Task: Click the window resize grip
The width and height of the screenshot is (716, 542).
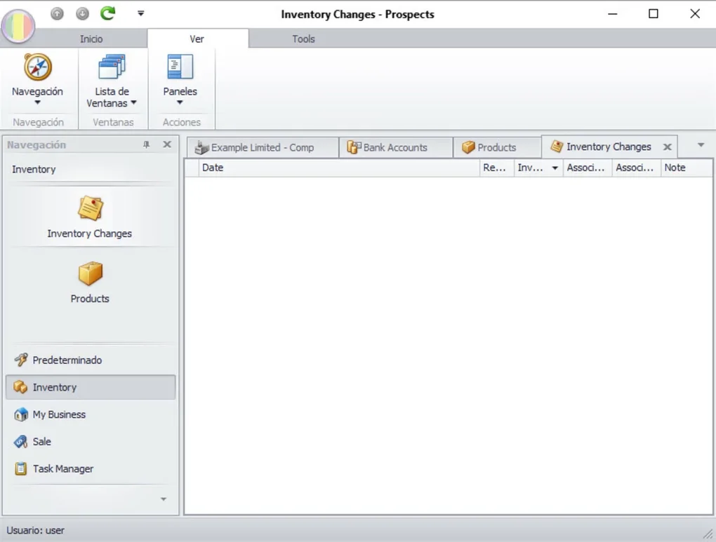Action: tap(708, 534)
